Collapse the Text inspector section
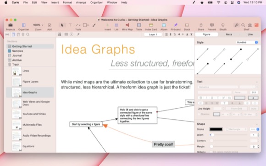Viewport: 266px width, 166px height. [257, 82]
